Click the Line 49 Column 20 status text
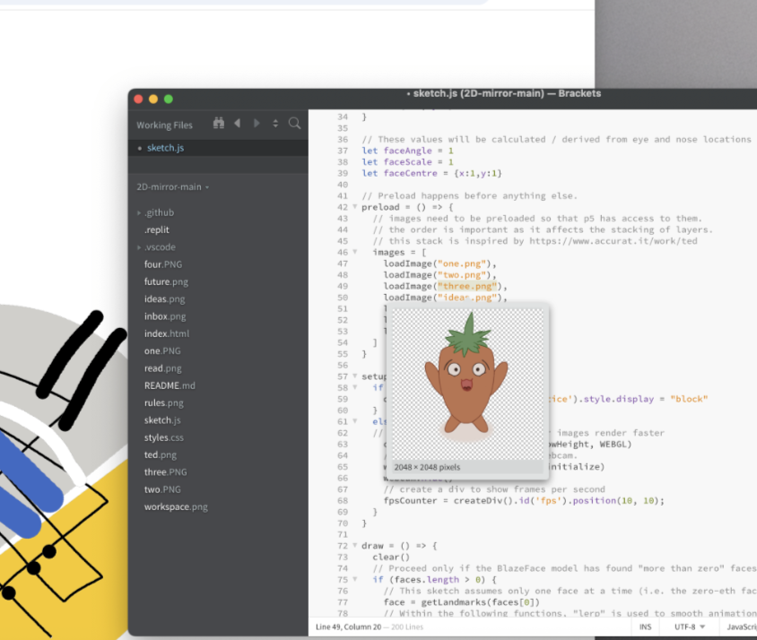The height and width of the screenshot is (640, 757). [x=350, y=627]
